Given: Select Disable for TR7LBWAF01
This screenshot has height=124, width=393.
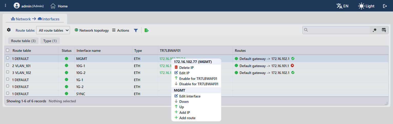Looking at the screenshot, I should click(196, 84).
